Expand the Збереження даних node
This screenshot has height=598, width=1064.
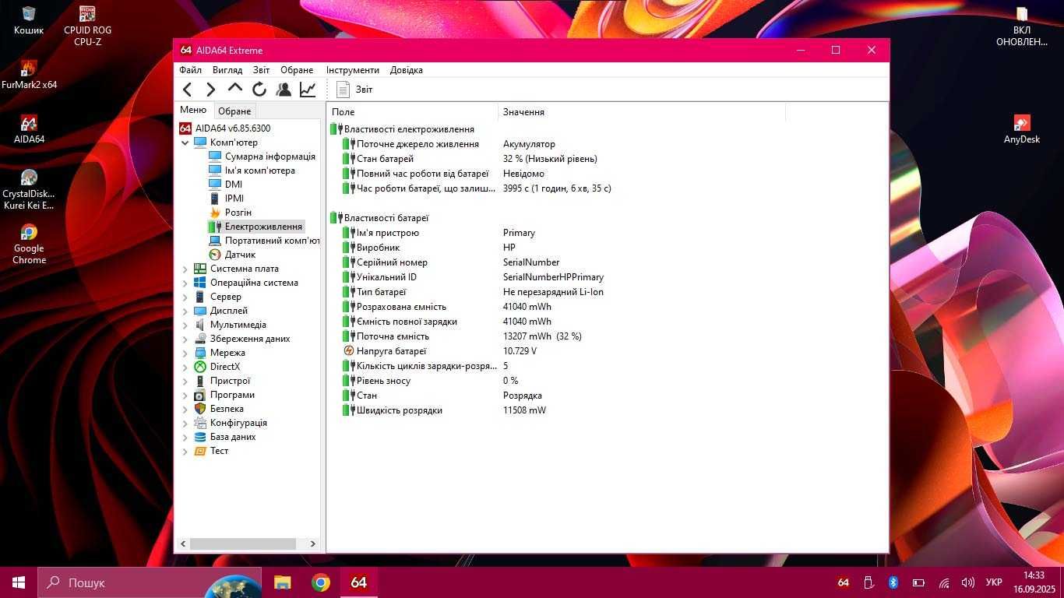coord(185,339)
